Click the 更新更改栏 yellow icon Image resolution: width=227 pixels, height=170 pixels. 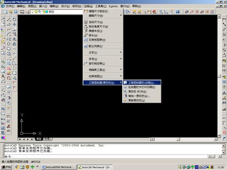coord(125,100)
